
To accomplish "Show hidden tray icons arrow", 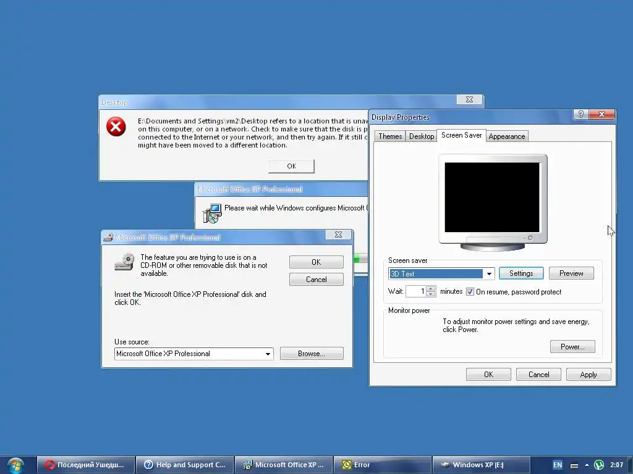I will click(587, 465).
